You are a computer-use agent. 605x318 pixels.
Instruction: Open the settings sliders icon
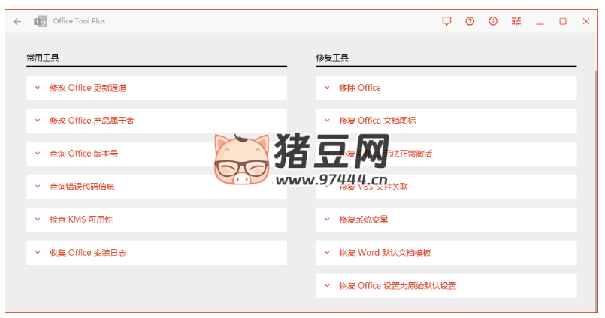(516, 21)
